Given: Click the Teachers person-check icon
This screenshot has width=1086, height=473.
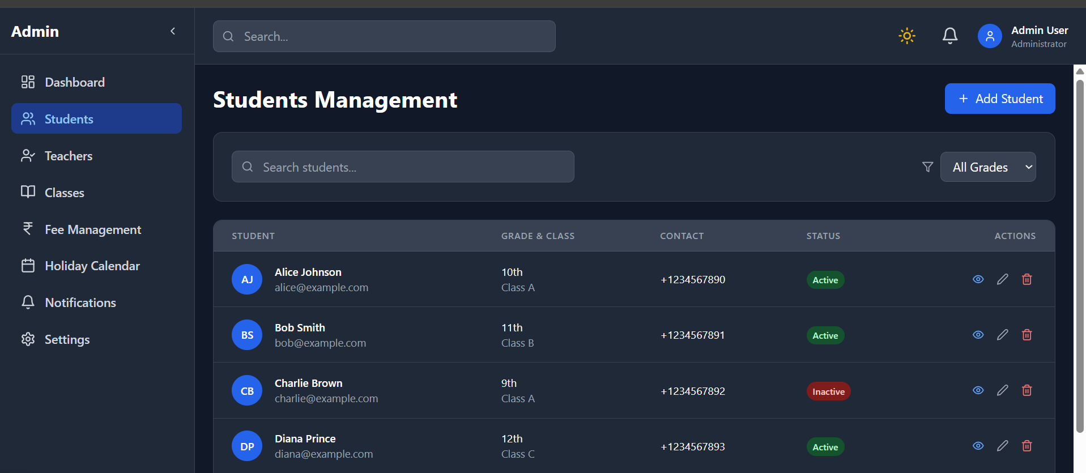Looking at the screenshot, I should coord(28,156).
